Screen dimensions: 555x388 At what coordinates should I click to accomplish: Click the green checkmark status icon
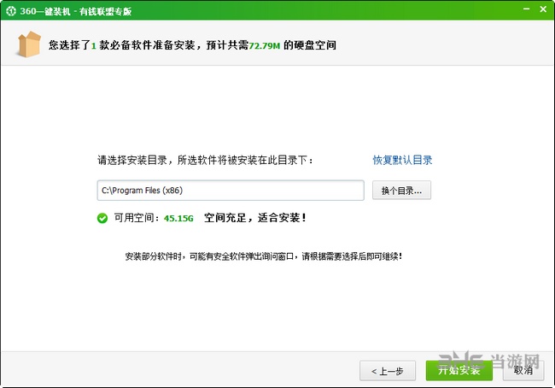tap(102, 218)
